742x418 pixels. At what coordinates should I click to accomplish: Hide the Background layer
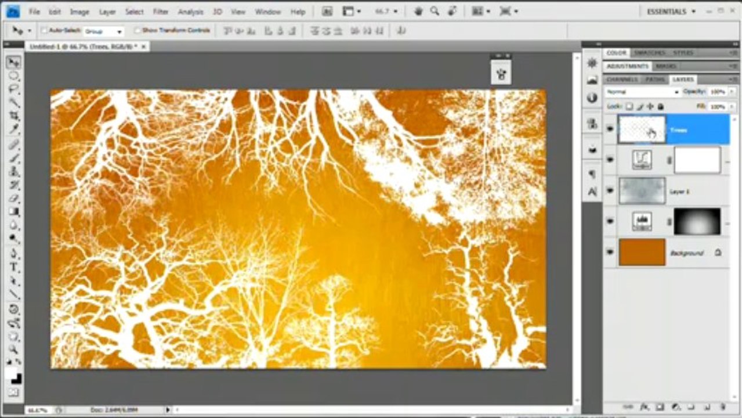tap(610, 252)
